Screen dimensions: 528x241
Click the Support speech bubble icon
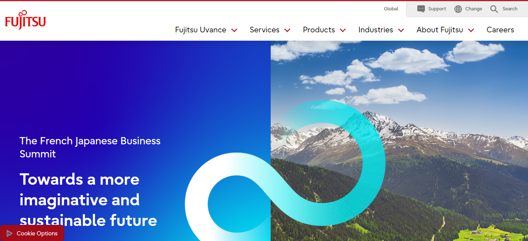click(x=421, y=9)
